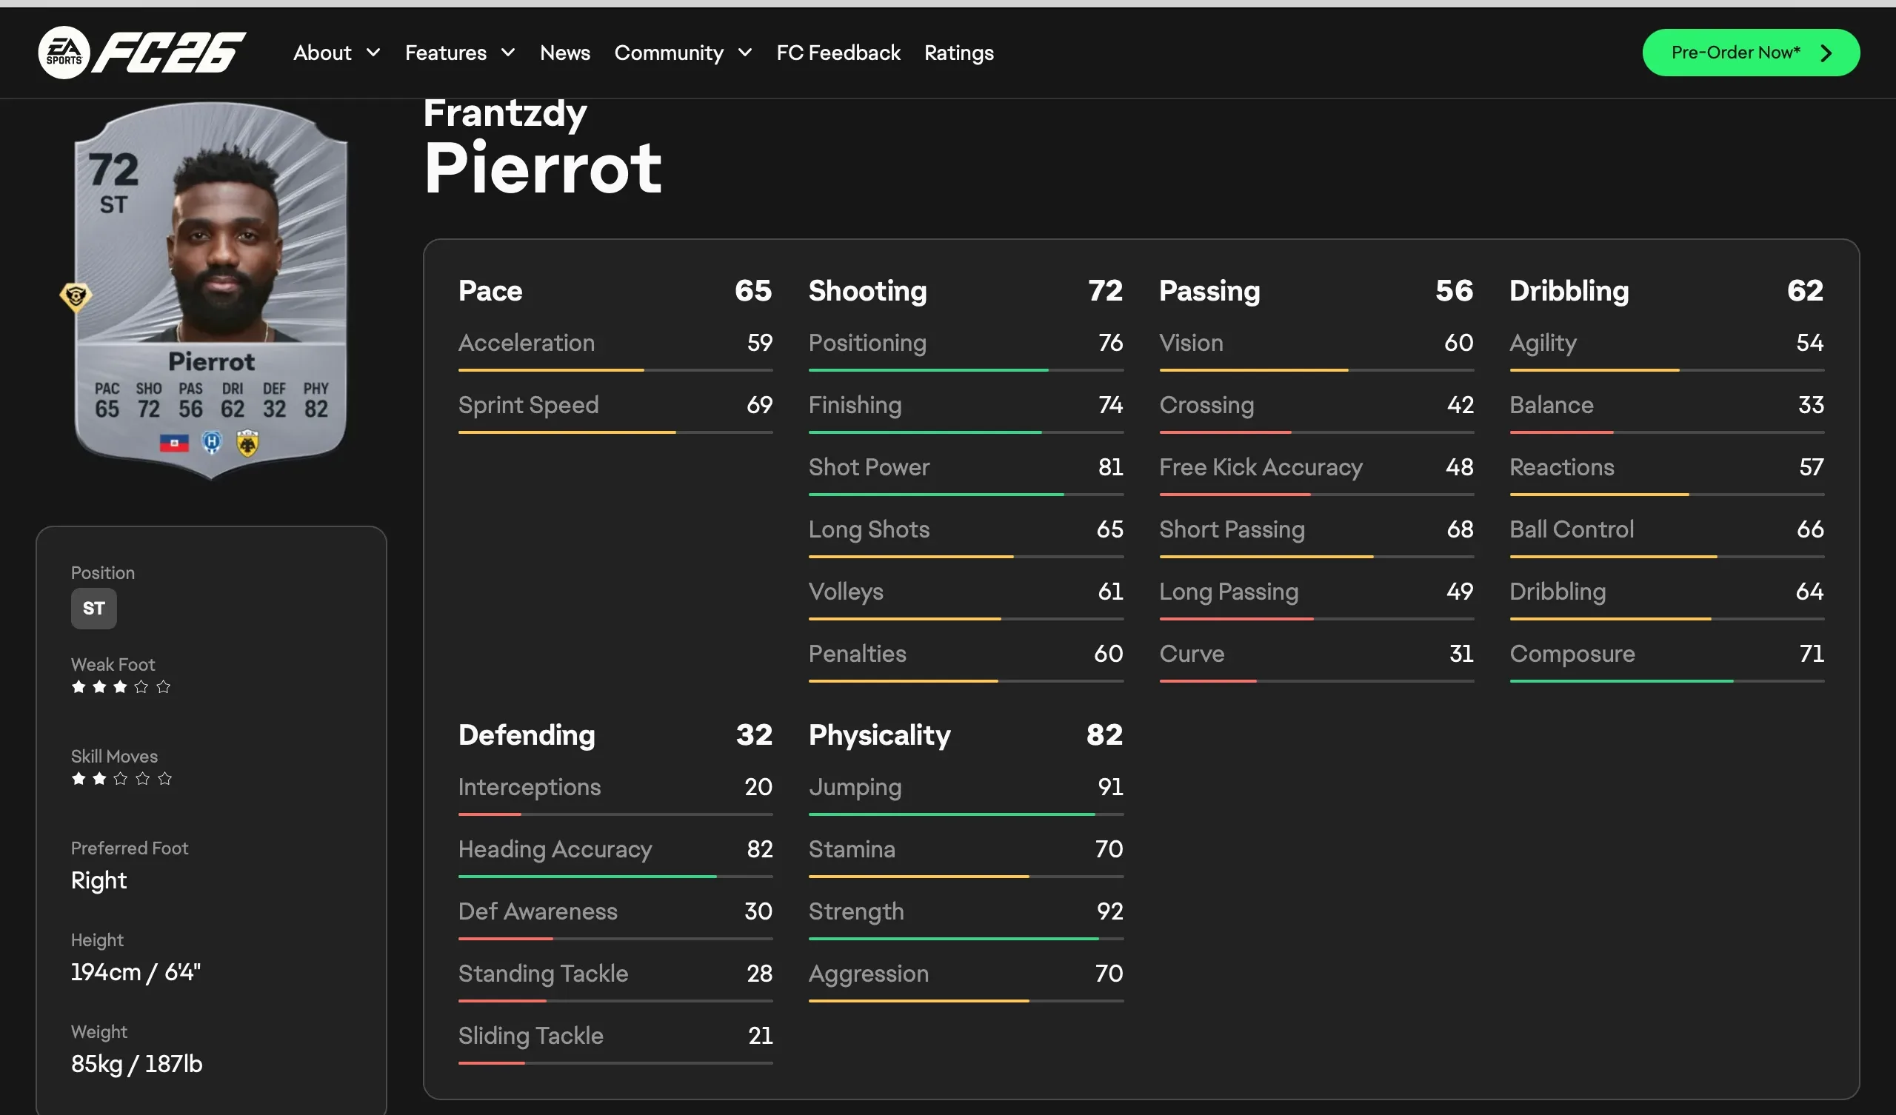Click the Jumping stat progress bar
This screenshot has height=1115, width=1896.
coord(965,814)
